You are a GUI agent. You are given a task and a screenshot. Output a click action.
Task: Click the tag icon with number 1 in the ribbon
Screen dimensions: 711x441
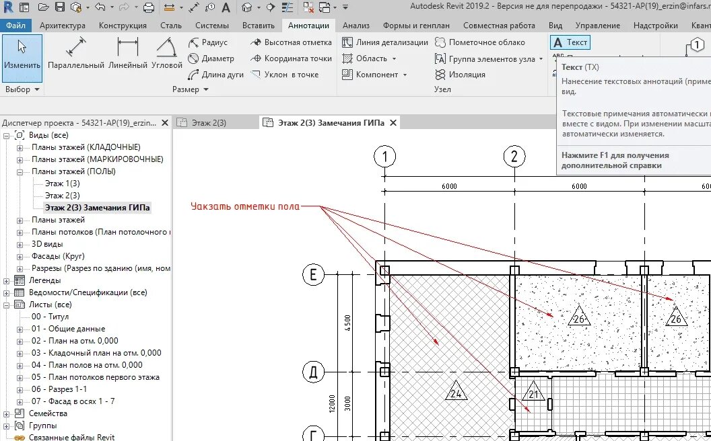click(696, 45)
